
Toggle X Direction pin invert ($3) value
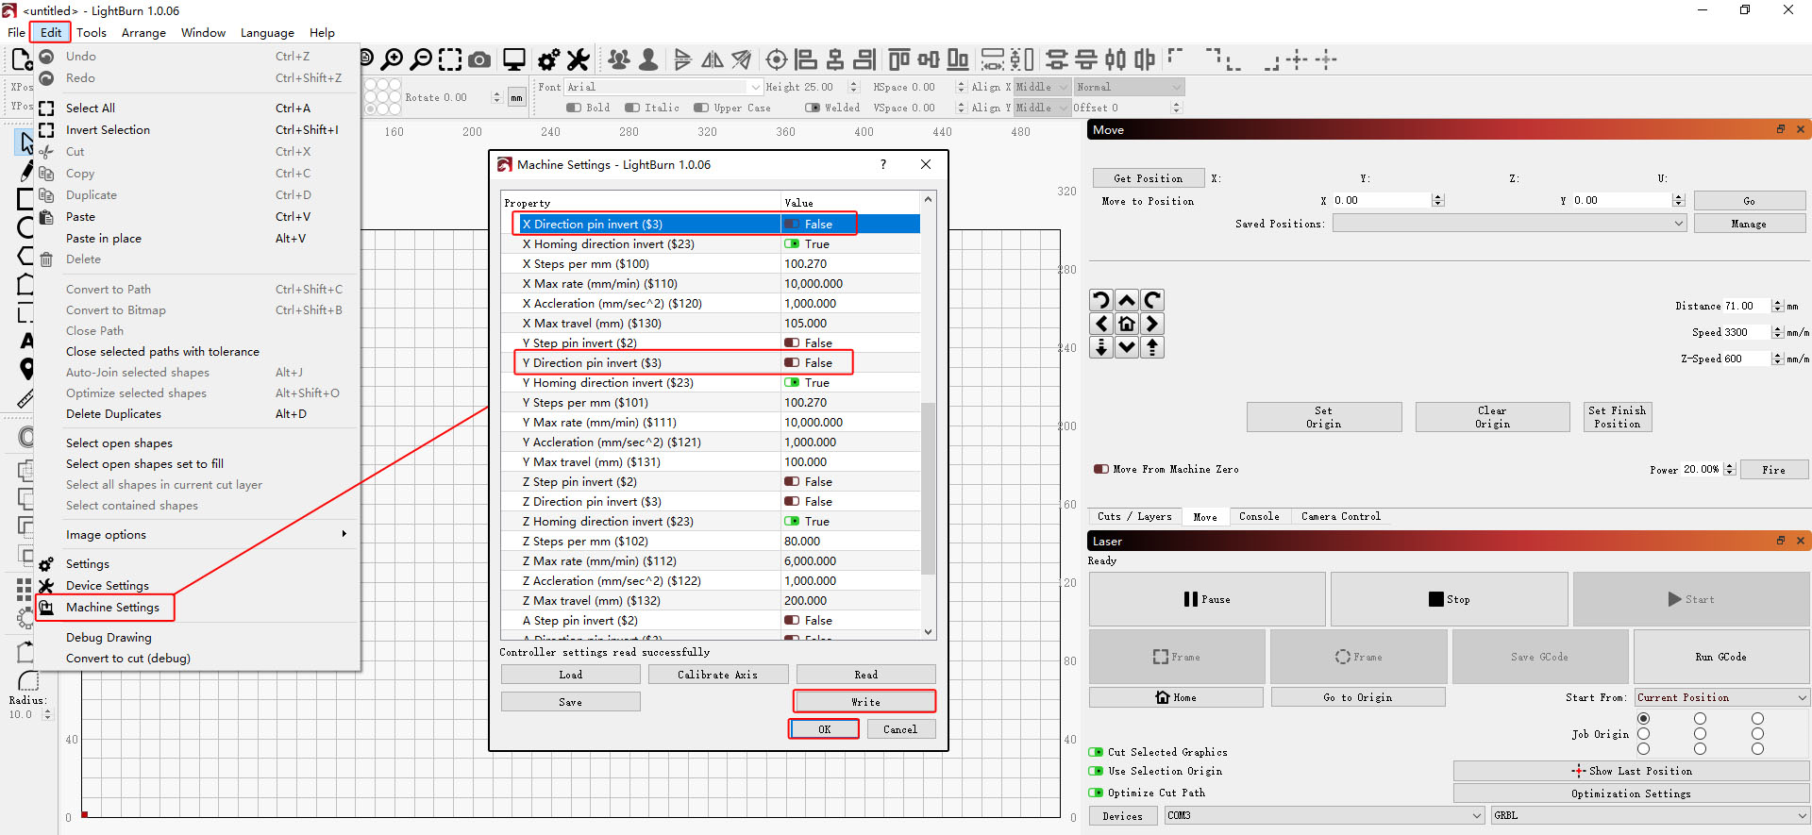(792, 224)
